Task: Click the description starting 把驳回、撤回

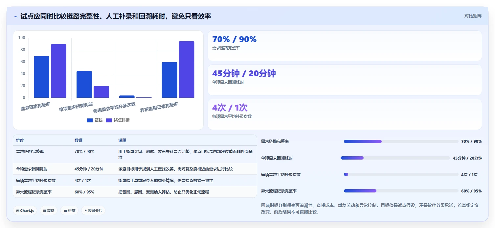Action: tap(164, 192)
